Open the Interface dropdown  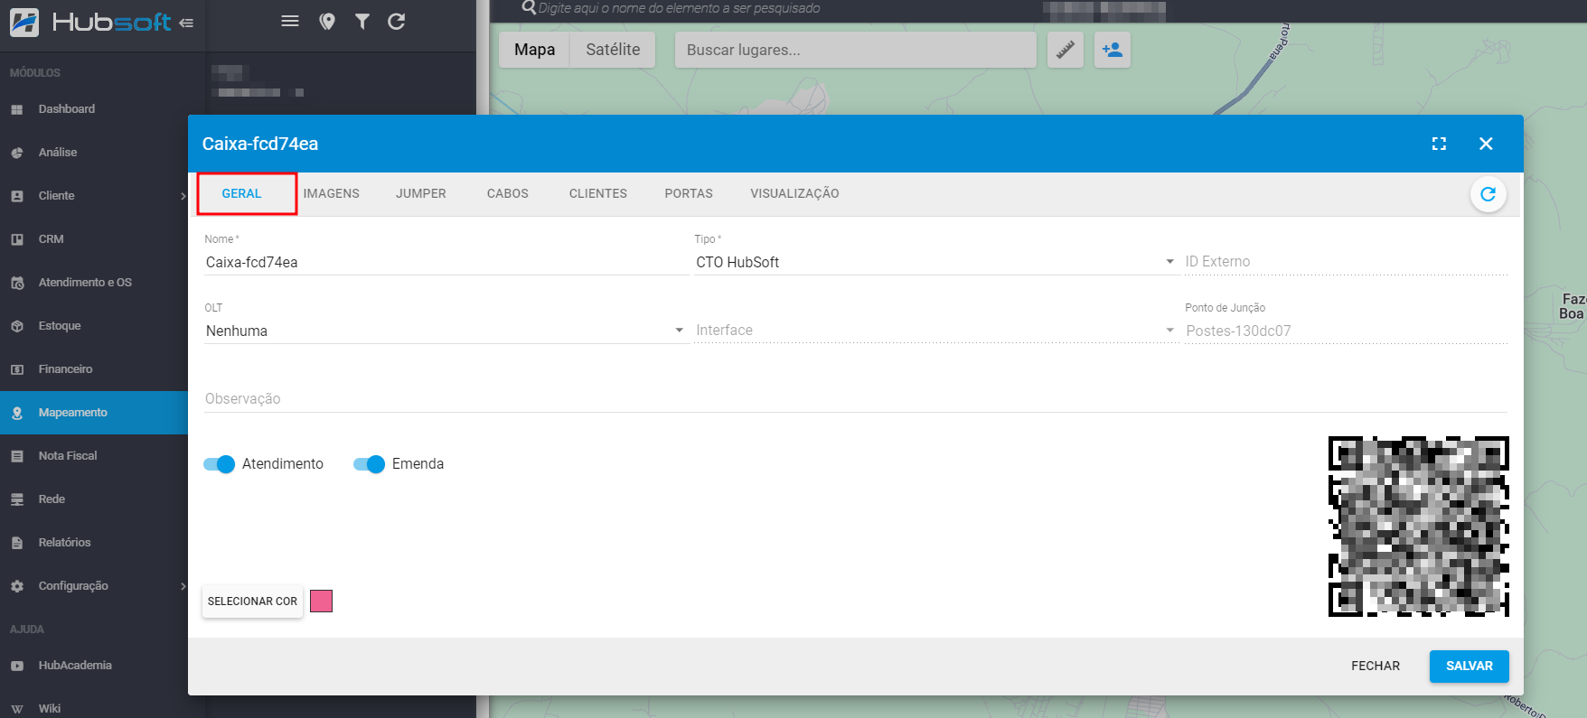935,331
